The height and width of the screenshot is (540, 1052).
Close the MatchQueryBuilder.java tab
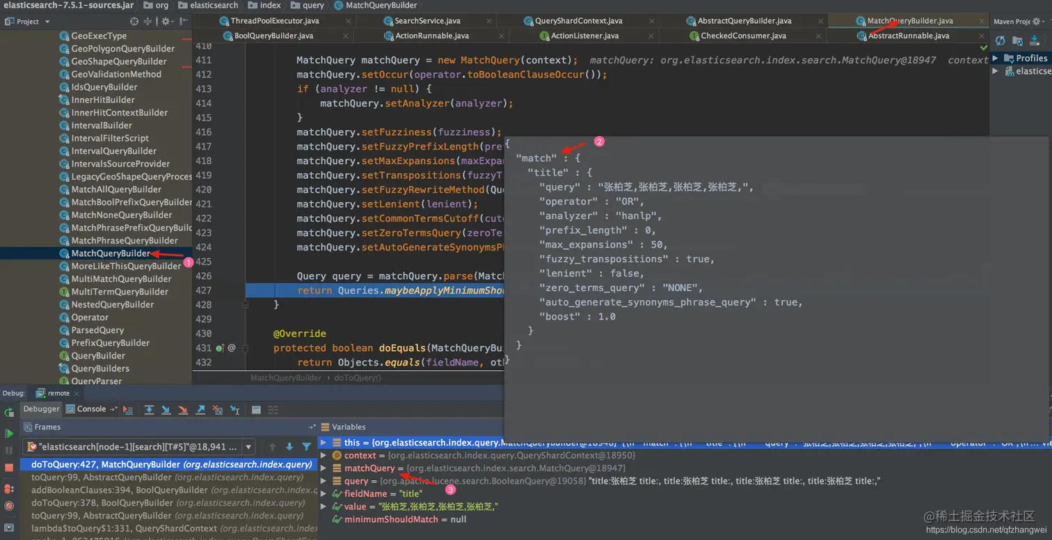[x=981, y=21]
